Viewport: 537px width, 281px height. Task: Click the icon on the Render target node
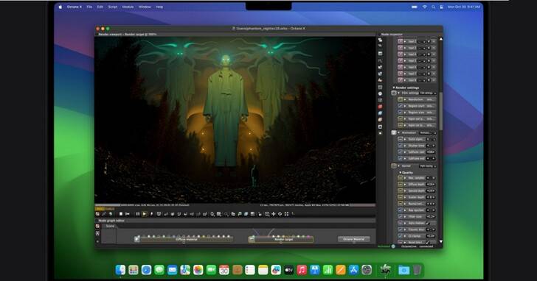coord(252,240)
